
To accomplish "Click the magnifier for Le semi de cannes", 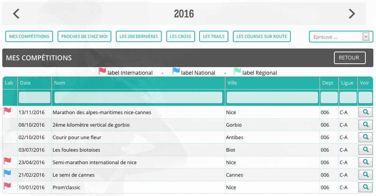I will click(365, 175).
